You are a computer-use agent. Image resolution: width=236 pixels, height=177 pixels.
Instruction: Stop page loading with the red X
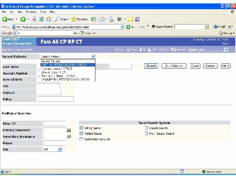pyautogui.click(x=34, y=19)
